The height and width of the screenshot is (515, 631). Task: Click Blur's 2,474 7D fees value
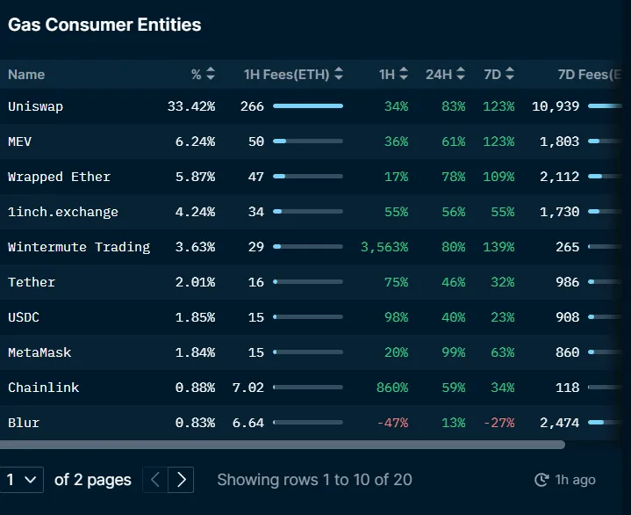tap(559, 423)
